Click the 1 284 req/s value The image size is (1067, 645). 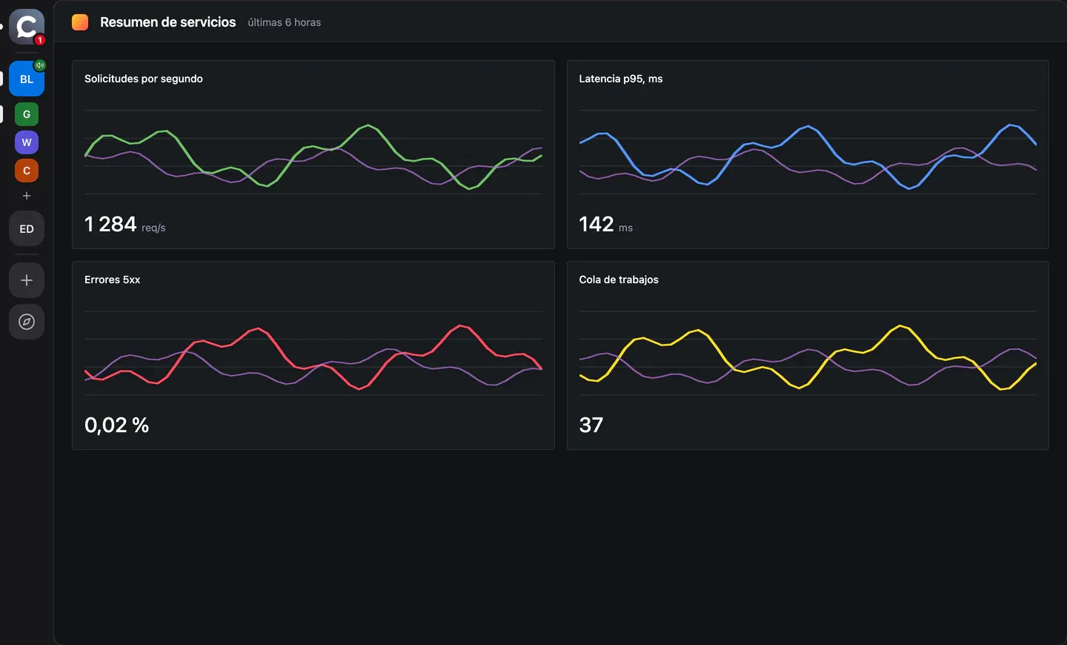(x=124, y=224)
